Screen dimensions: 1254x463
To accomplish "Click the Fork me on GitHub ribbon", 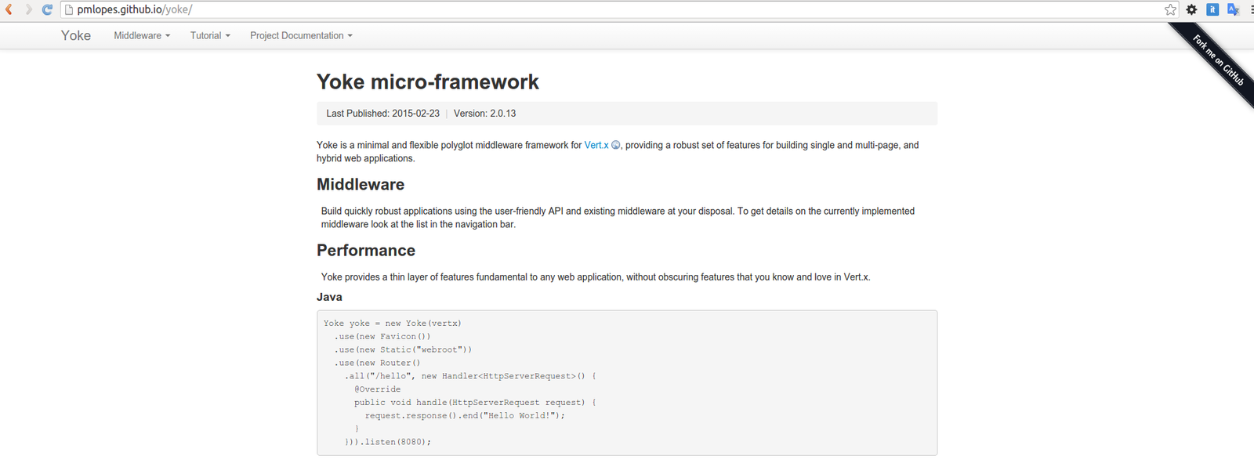I will [1217, 60].
